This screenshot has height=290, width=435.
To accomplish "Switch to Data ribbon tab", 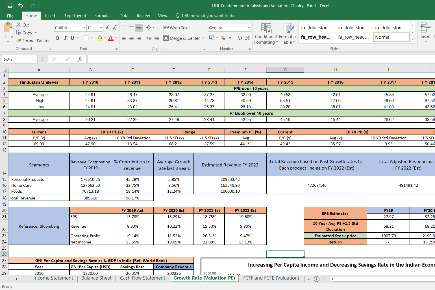I will tap(124, 16).
